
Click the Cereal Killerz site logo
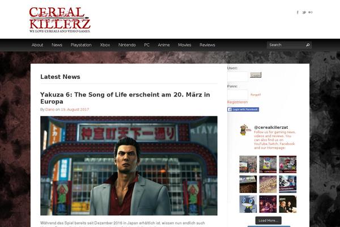pyautogui.click(x=60, y=20)
